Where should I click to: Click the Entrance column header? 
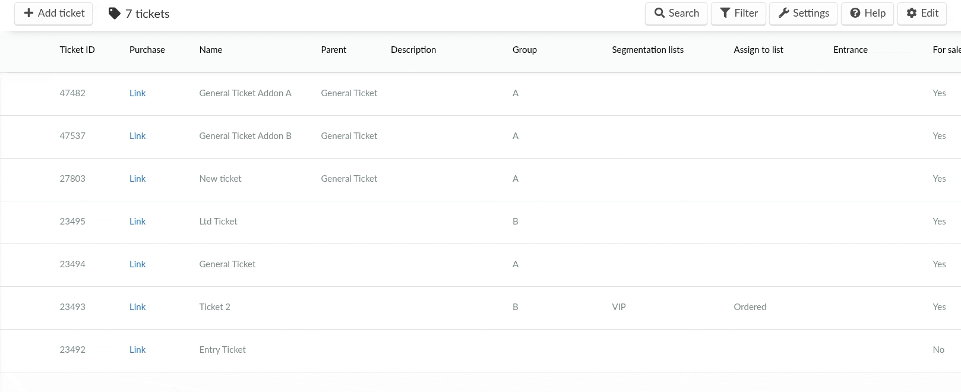click(x=851, y=50)
